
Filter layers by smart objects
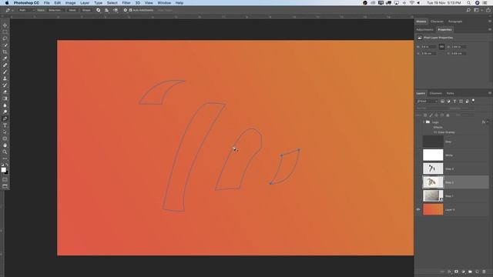pyautogui.click(x=468, y=101)
